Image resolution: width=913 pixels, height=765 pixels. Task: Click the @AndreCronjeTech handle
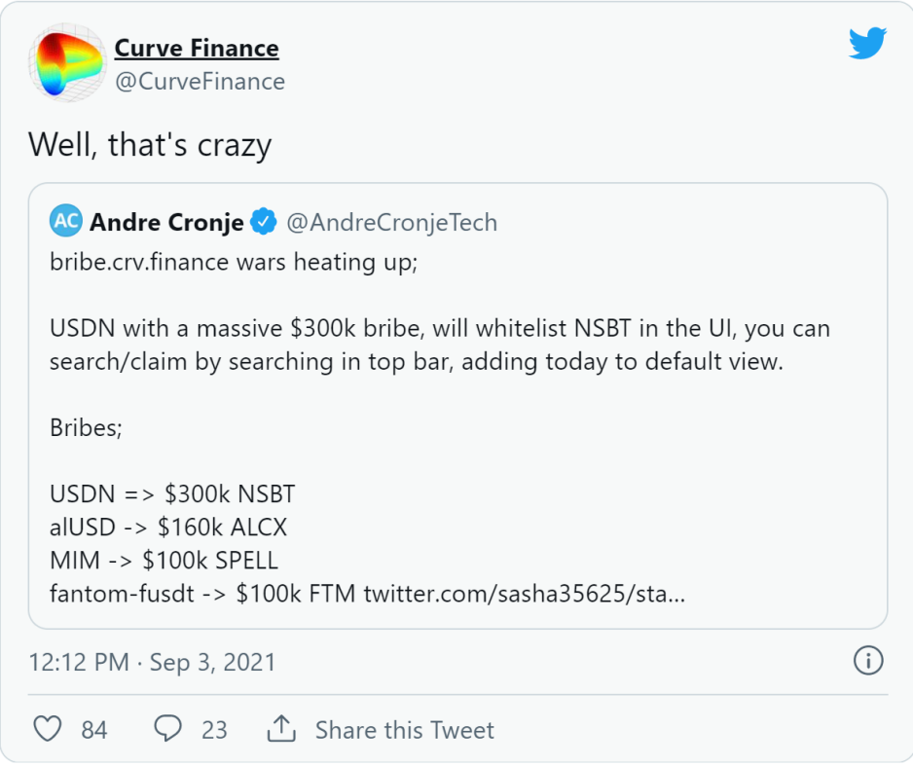coord(391,222)
